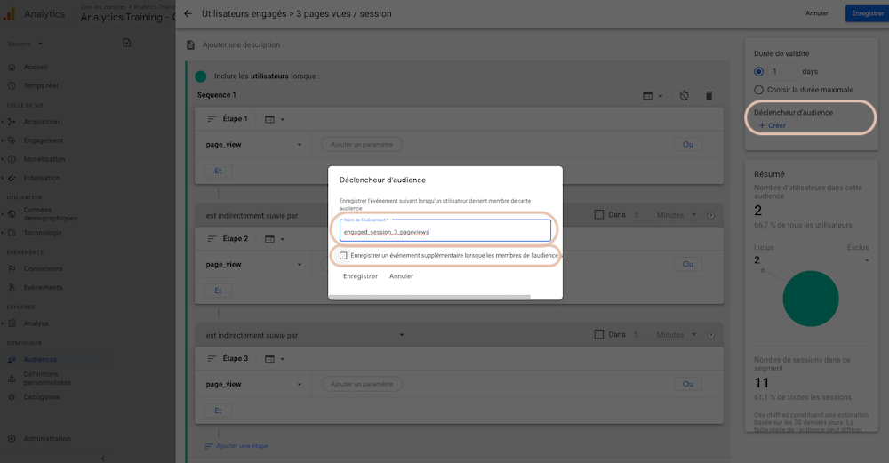
Task: Click Annuler in the top bar
Action: [816, 13]
